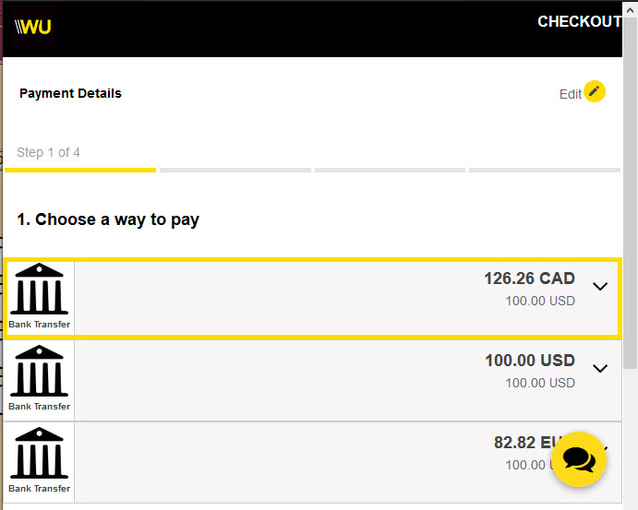
Task: Click the scrollbar up arrow
Action: (630, 9)
